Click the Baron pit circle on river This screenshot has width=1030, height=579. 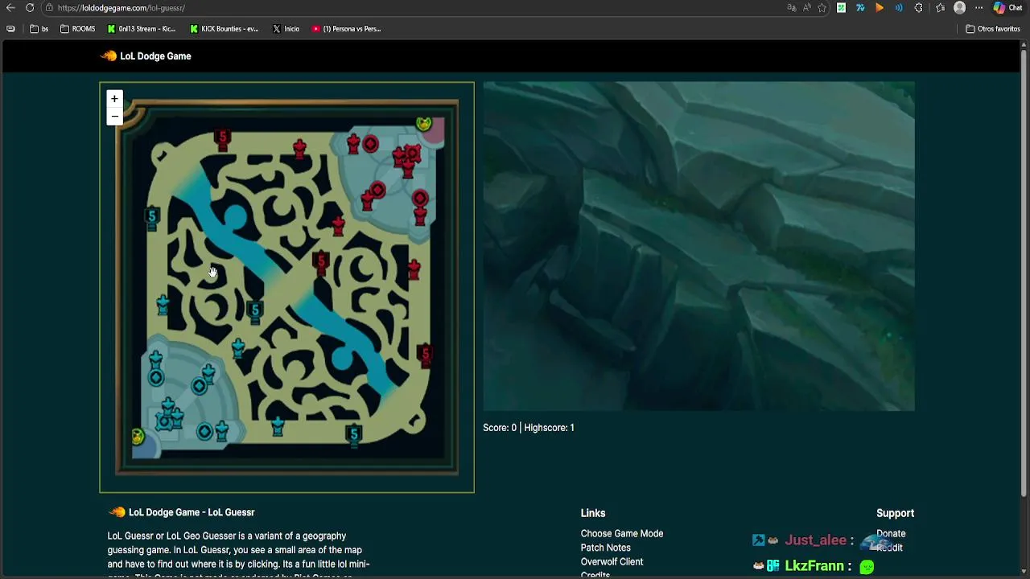(x=235, y=216)
